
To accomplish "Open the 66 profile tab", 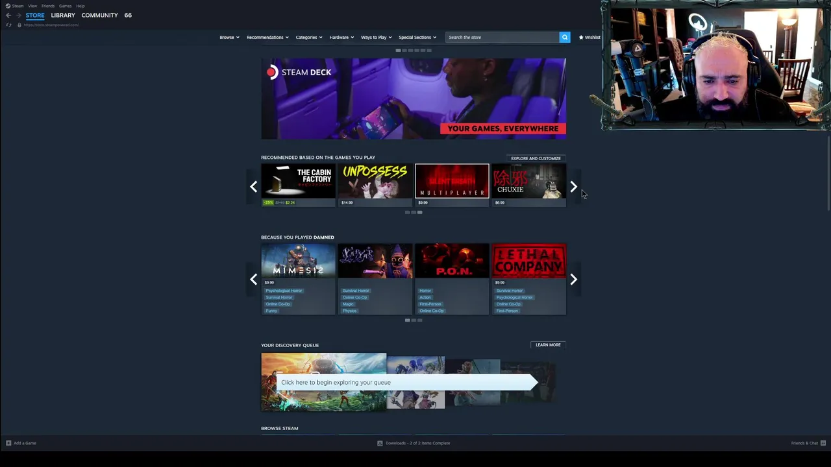I will coord(128,15).
